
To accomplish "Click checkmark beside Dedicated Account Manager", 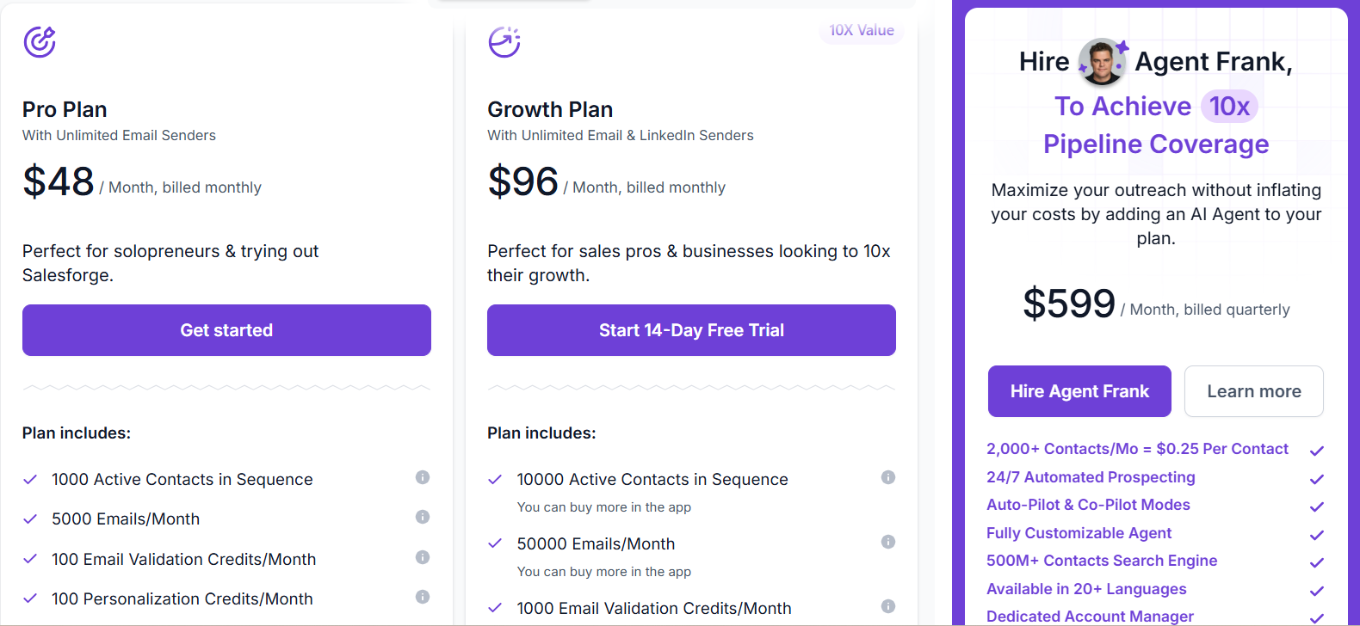I will pyautogui.click(x=1317, y=619).
